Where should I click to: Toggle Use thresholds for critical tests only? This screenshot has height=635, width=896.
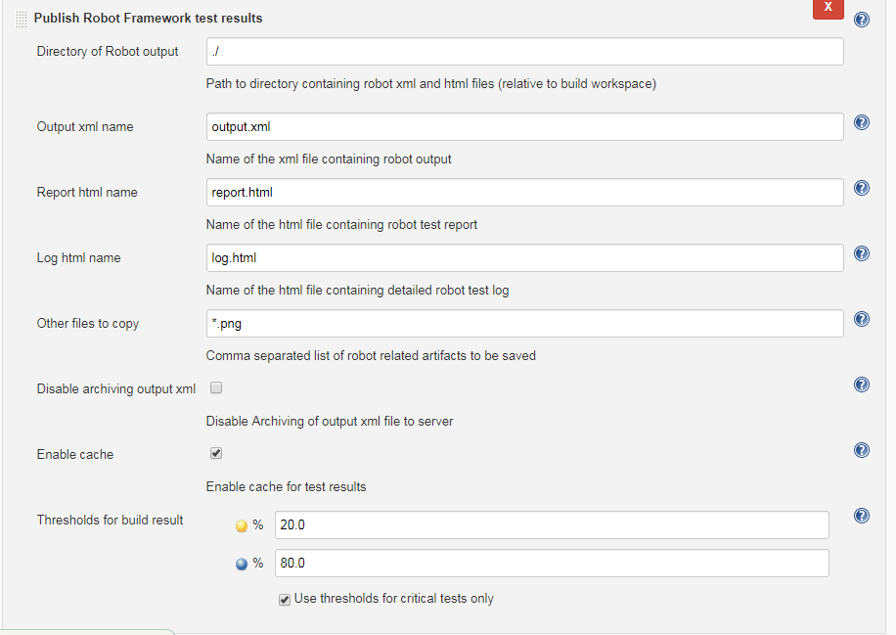(x=284, y=600)
